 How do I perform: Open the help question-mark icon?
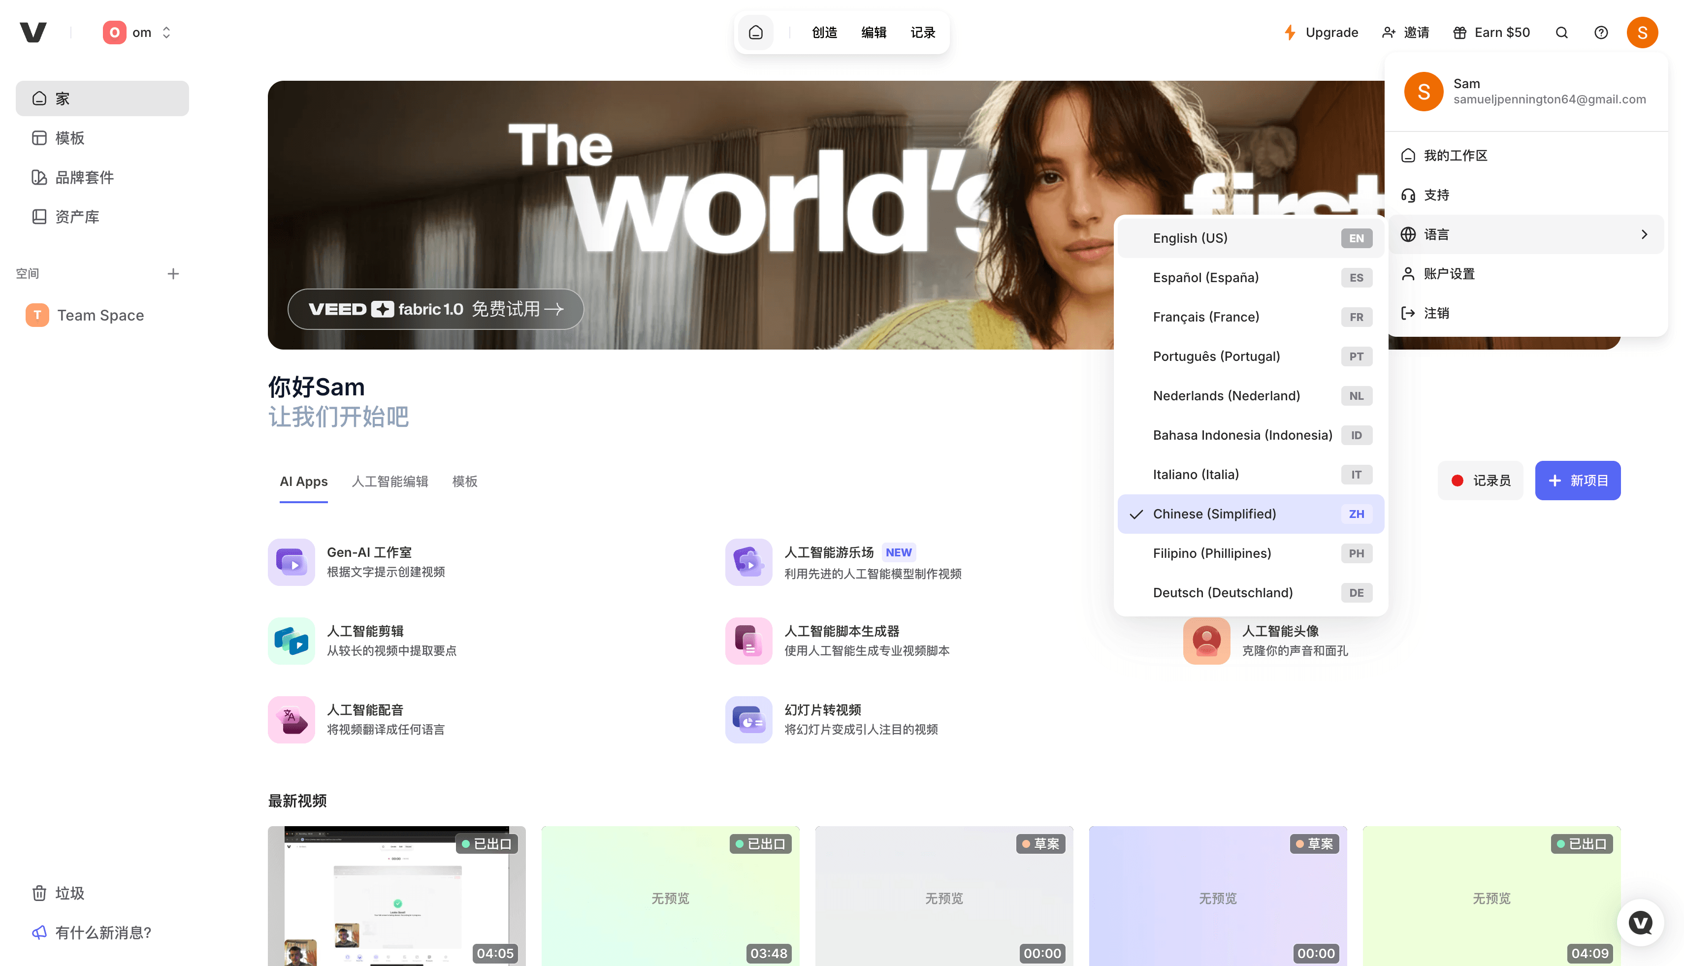[x=1601, y=32]
